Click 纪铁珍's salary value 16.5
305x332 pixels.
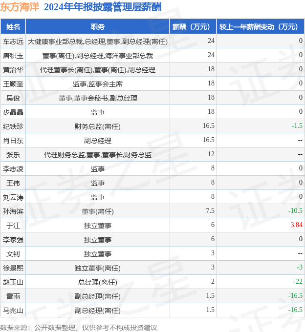point(209,125)
